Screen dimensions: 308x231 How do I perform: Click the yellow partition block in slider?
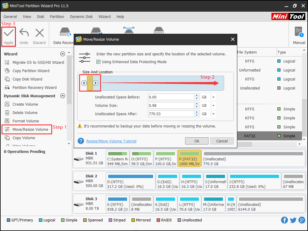[90, 83]
